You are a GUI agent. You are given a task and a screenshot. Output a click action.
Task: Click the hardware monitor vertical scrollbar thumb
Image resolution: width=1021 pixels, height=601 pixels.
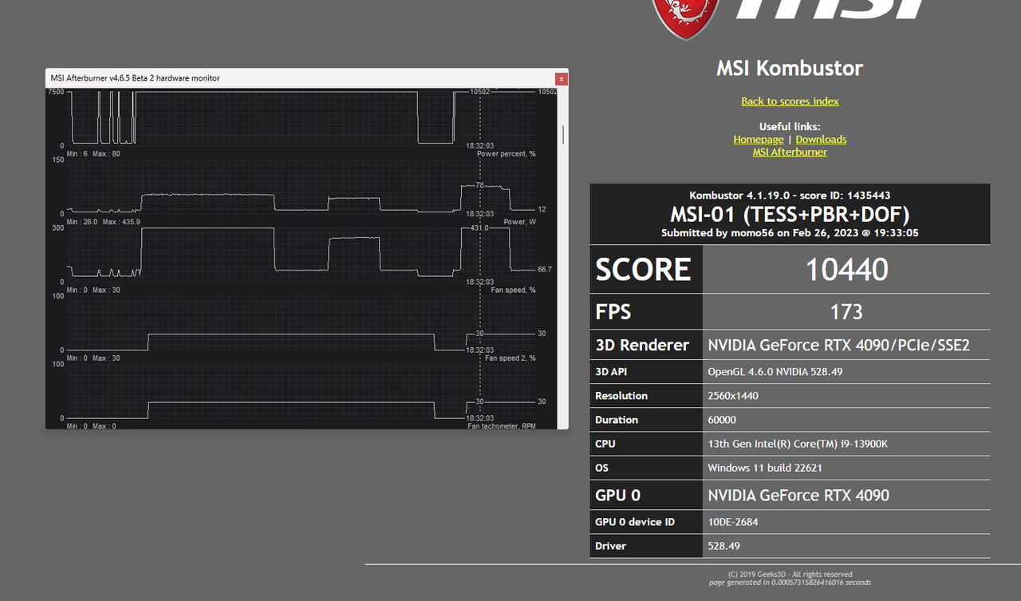(564, 134)
